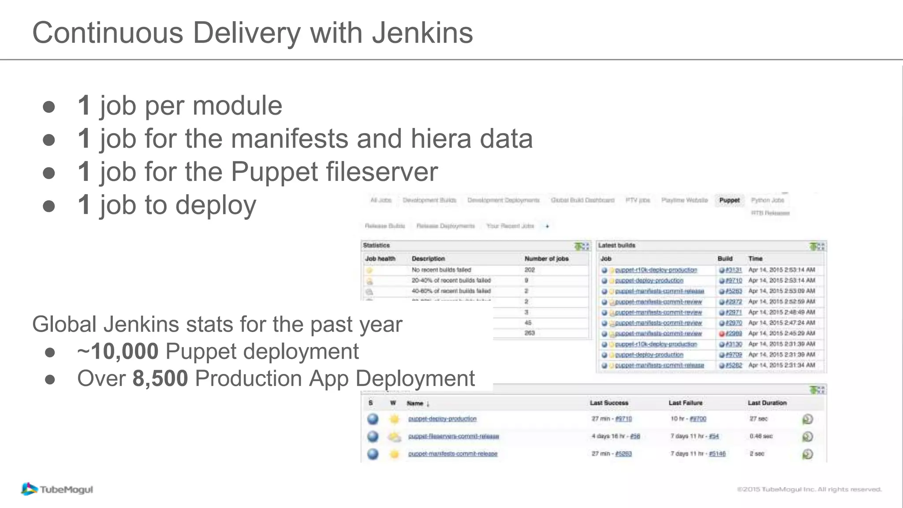This screenshot has width=903, height=508.
Task: Open the puppet-r10k-deploy-production job for build #3131
Action: 656,270
